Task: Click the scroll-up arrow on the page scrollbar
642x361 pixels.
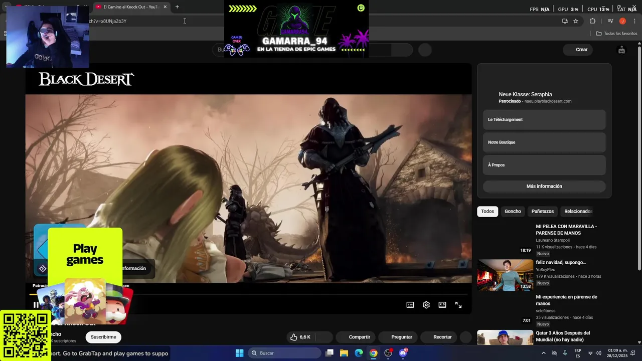Action: click(x=639, y=44)
